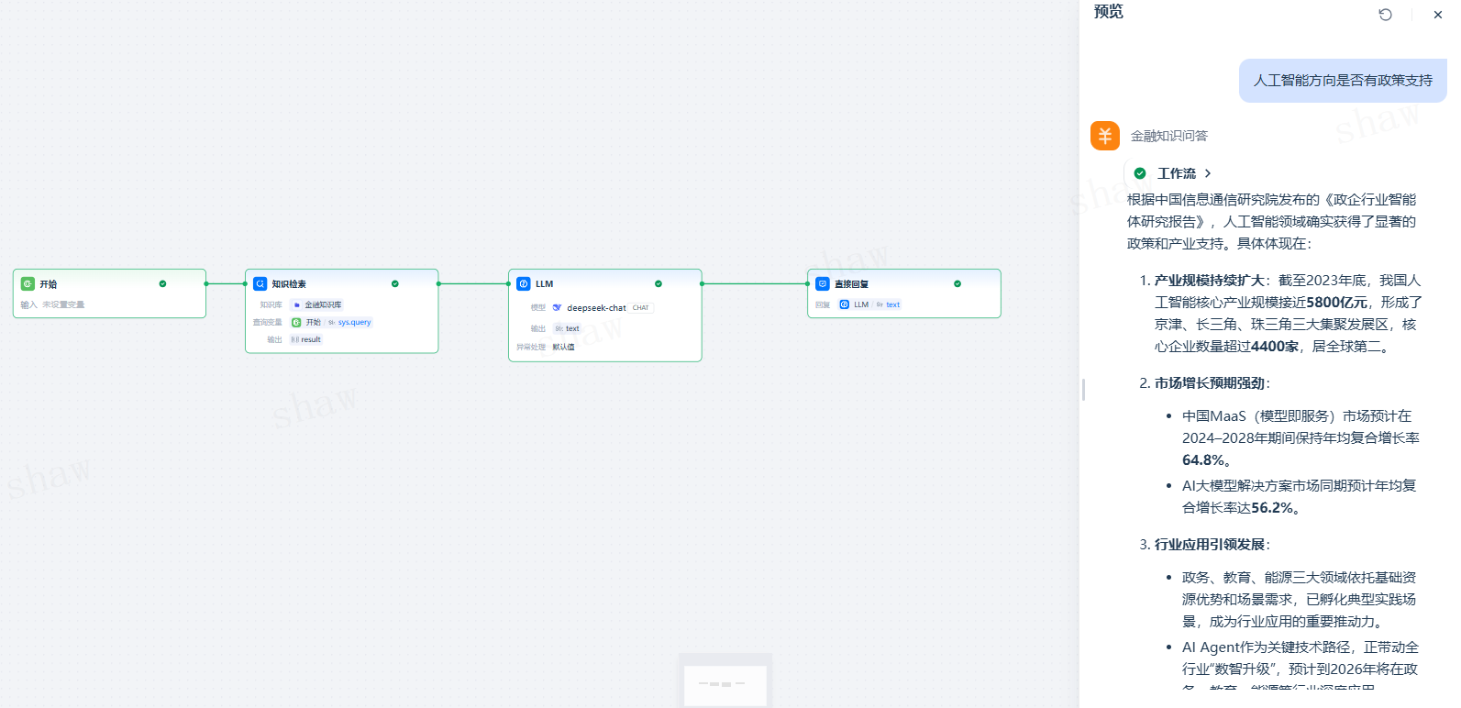Click the Direct Reply (直接回复) node icon

pos(823,284)
